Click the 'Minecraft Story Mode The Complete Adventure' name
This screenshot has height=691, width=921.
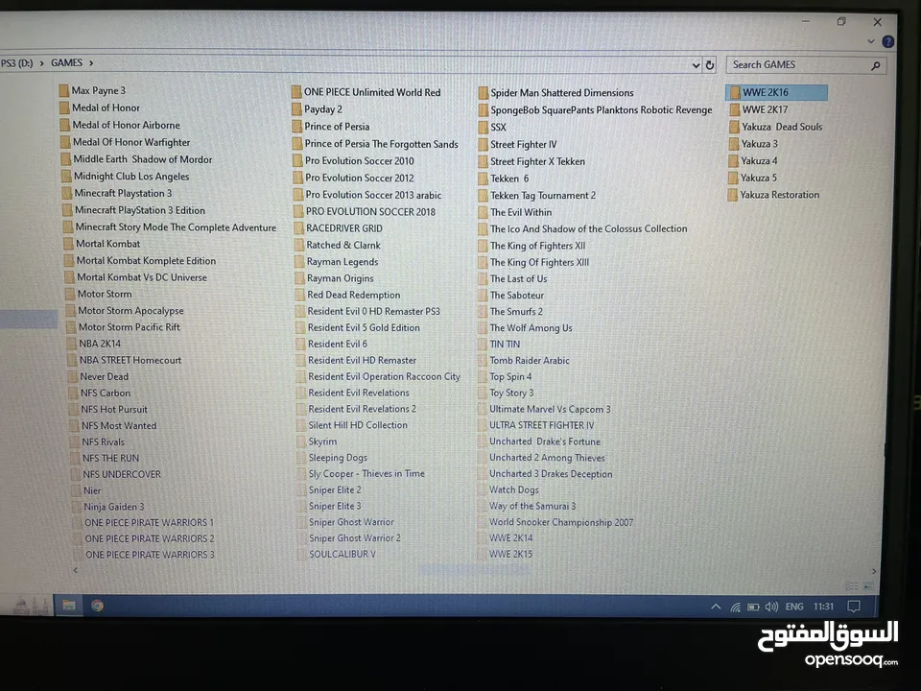click(176, 227)
